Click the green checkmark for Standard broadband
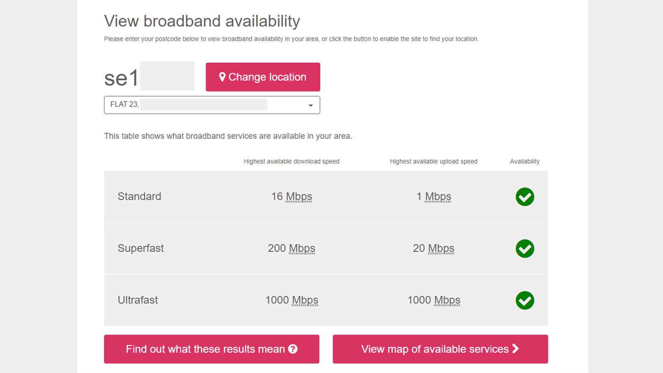This screenshot has width=663, height=373. pyautogui.click(x=525, y=197)
